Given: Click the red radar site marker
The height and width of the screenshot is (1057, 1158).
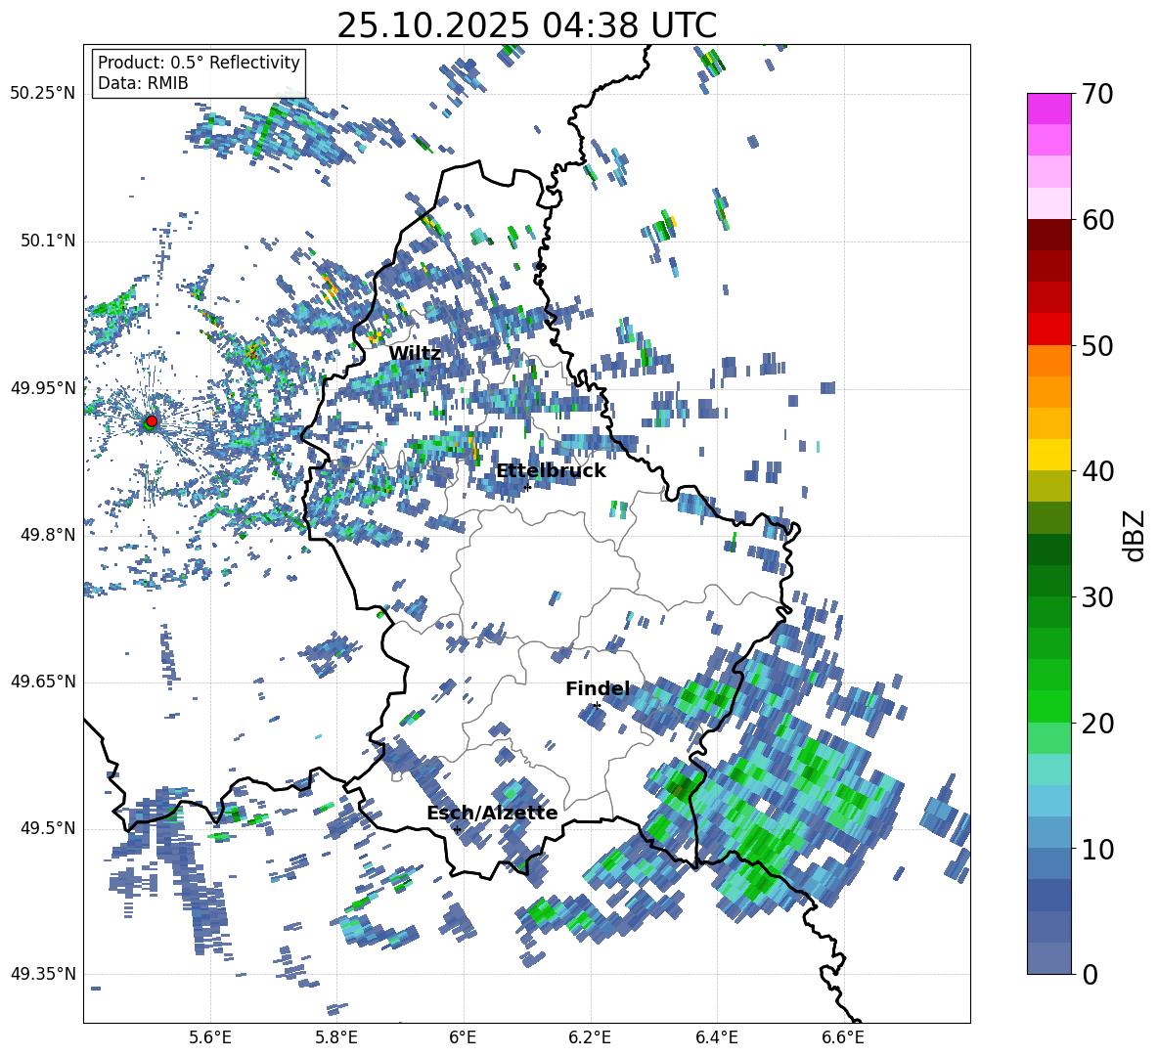Looking at the screenshot, I should coord(152,420).
